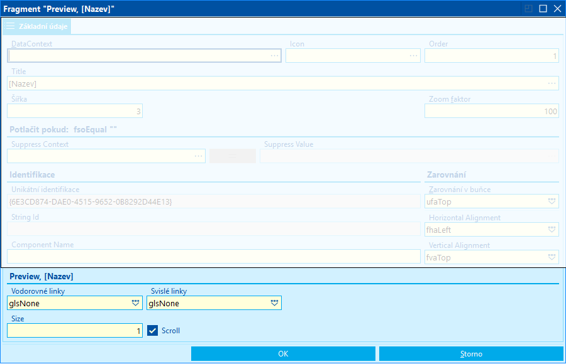Click the Preview, [Nazev] section header

pos(41,276)
